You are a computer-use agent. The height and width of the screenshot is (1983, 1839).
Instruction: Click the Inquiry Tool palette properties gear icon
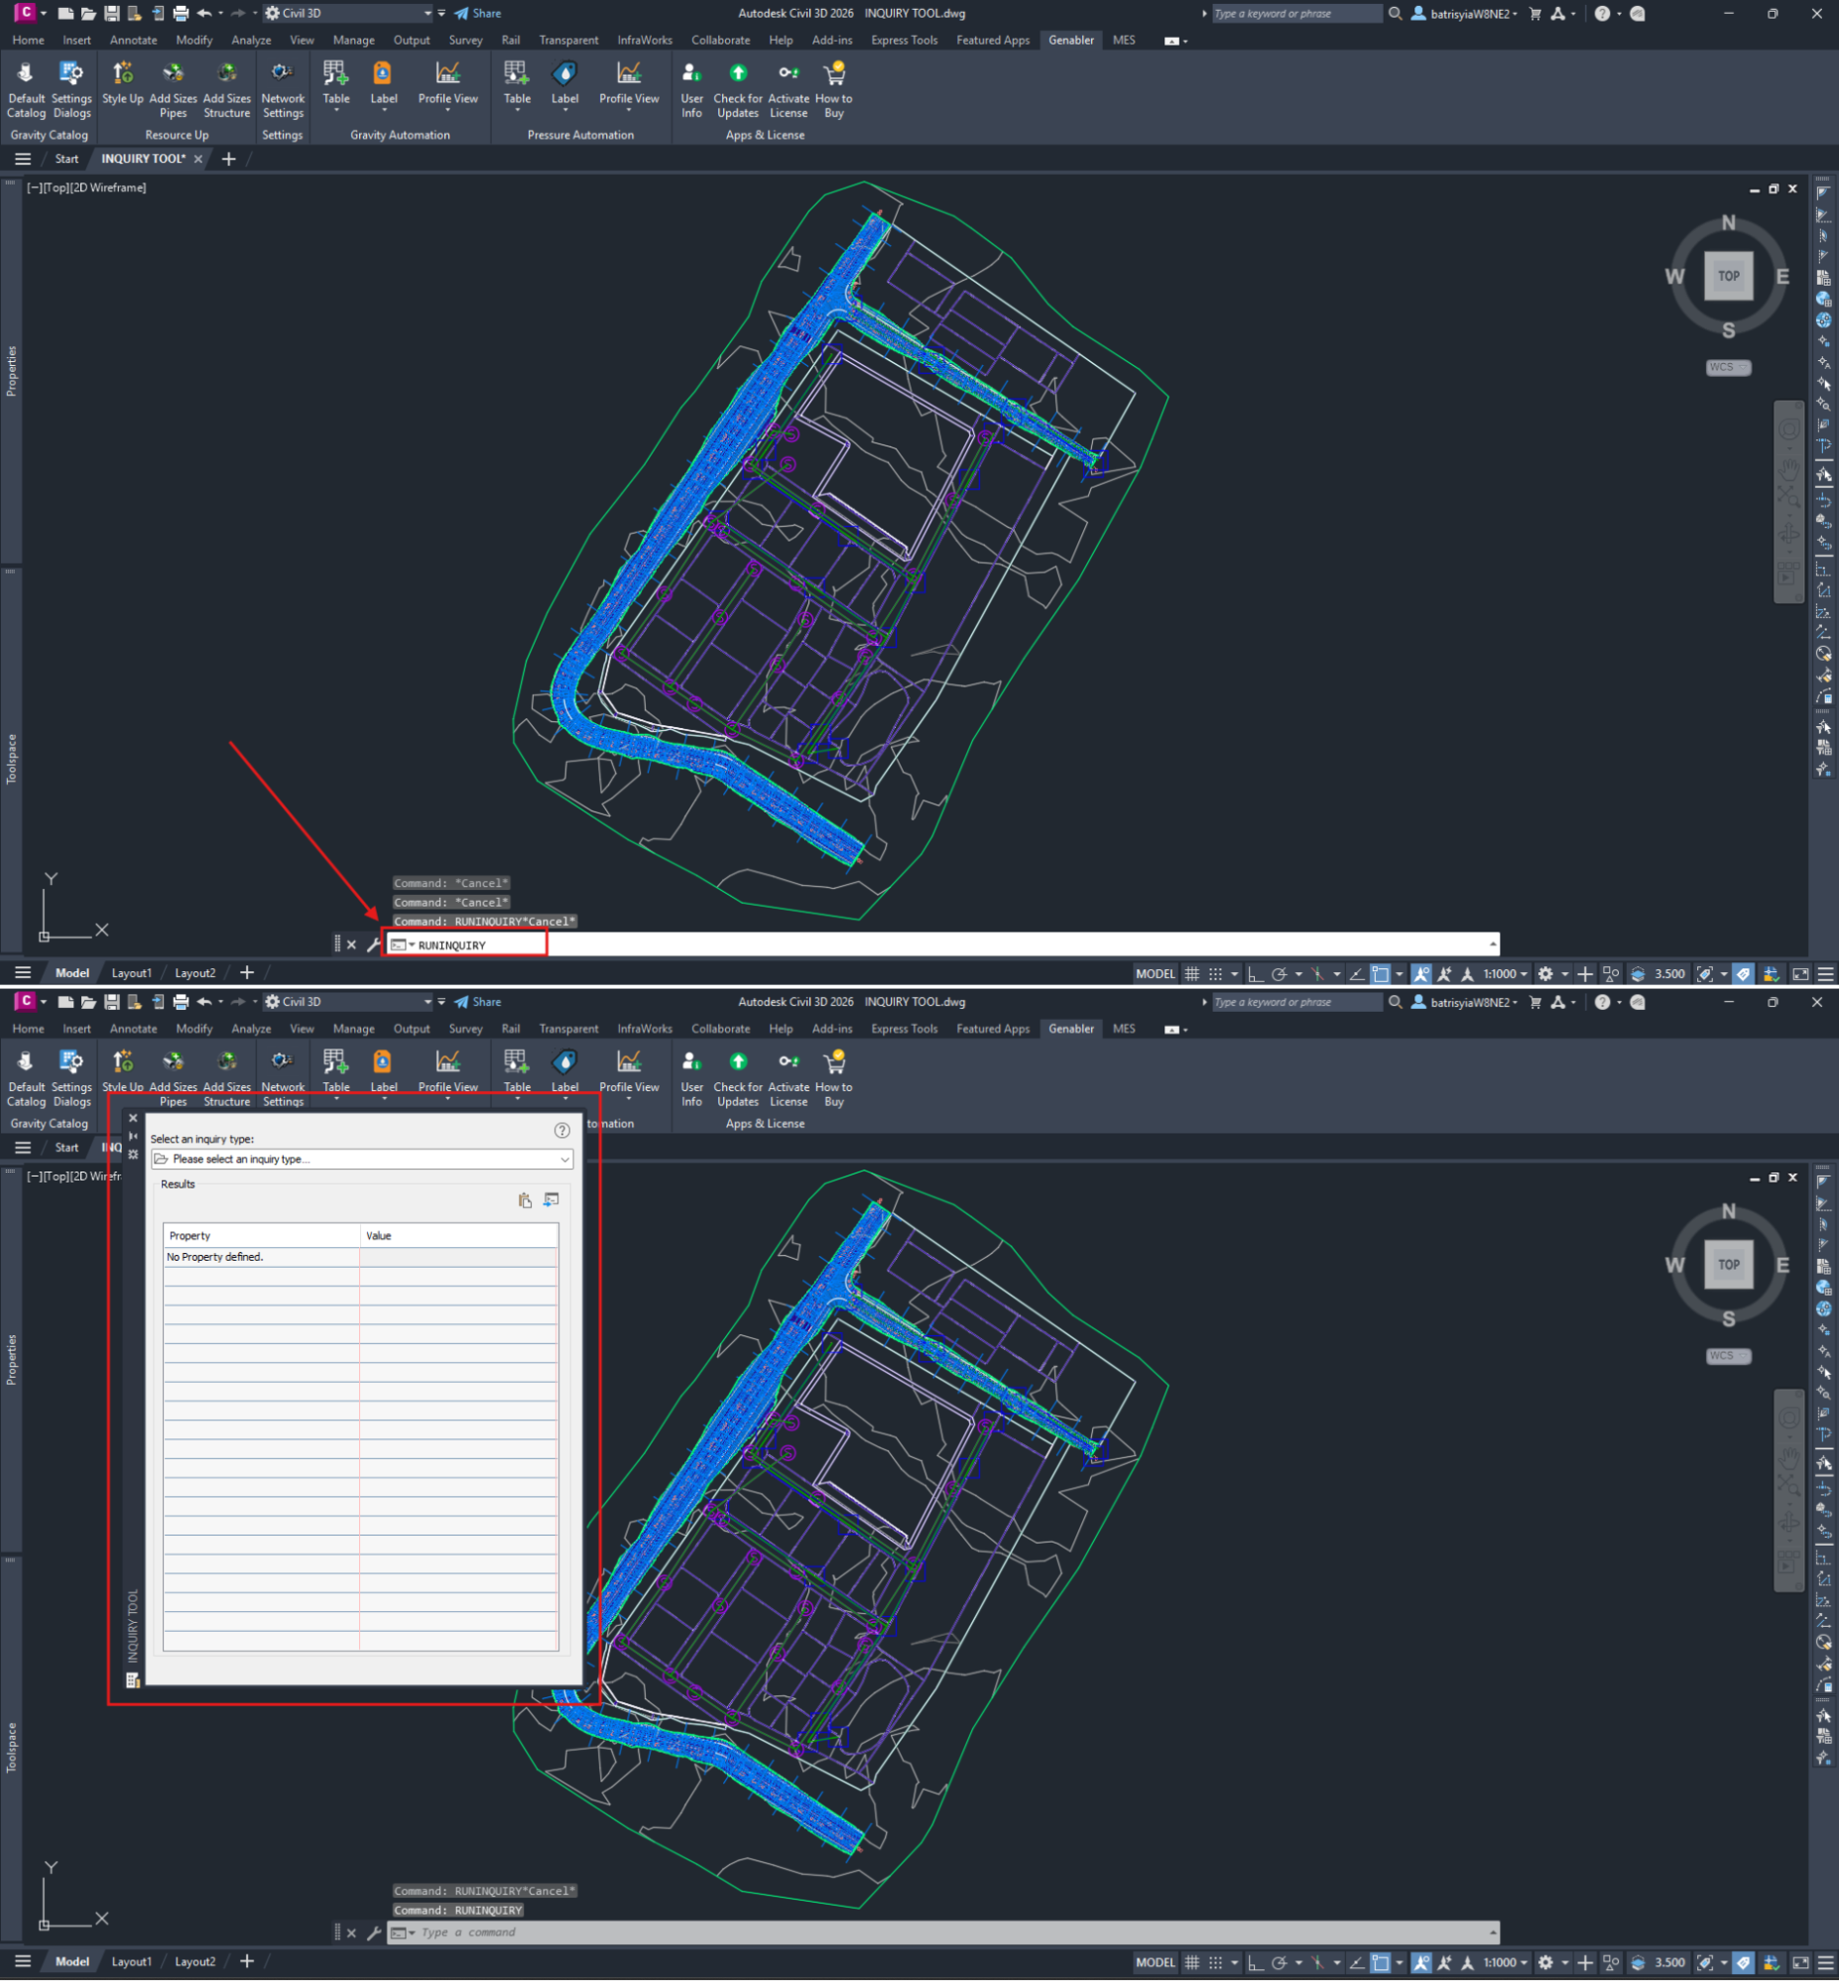click(133, 1155)
